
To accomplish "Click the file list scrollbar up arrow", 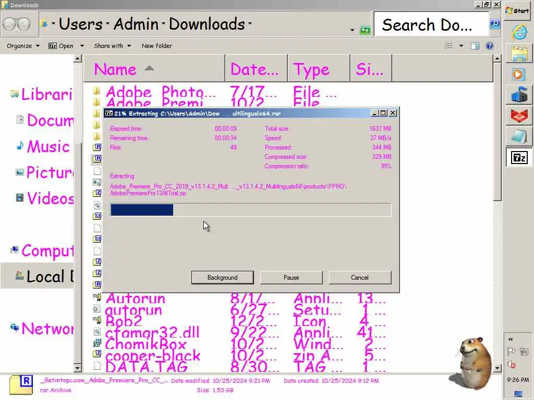I will pyautogui.click(x=497, y=58).
